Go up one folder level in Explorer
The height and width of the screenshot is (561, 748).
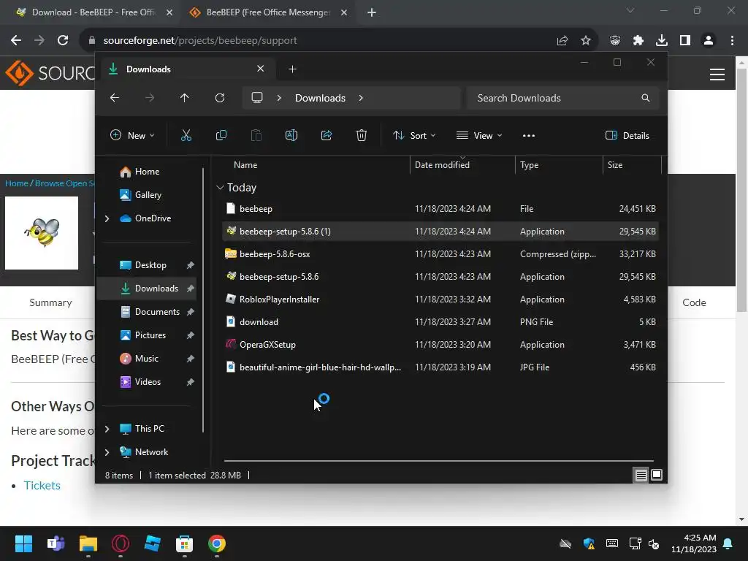pos(185,98)
